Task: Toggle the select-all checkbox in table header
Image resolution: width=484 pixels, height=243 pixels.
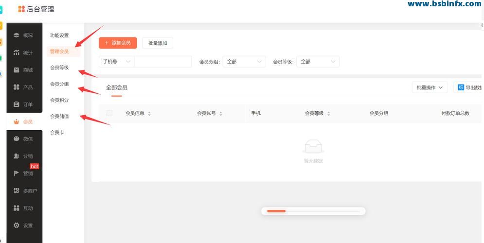Action: pyautogui.click(x=109, y=113)
